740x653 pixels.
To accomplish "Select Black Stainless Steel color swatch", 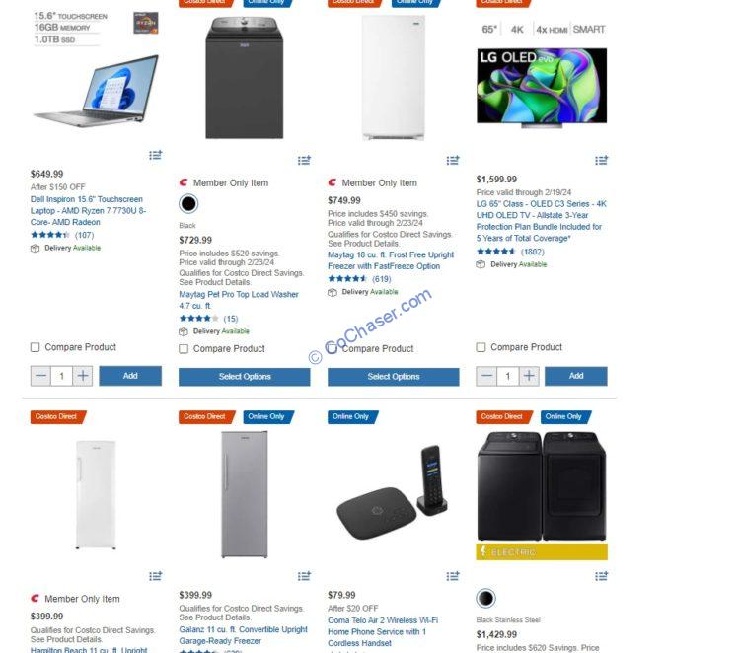I will point(486,599).
